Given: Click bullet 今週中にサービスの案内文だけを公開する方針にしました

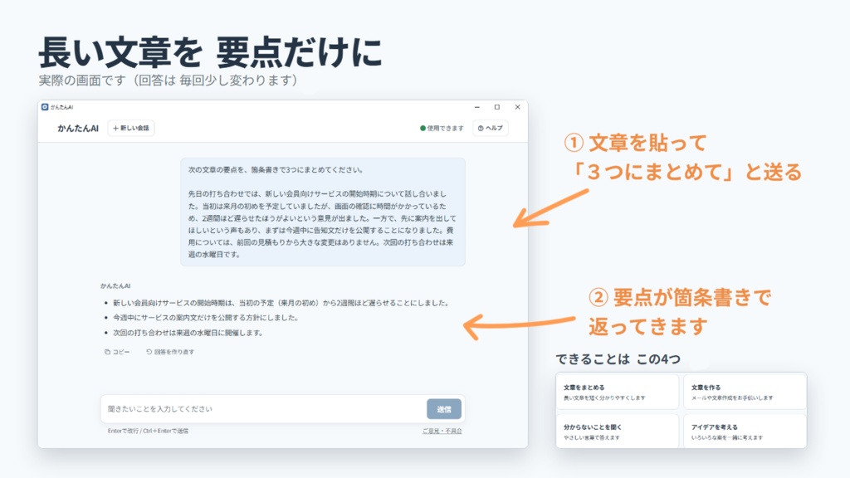Looking at the screenshot, I should [206, 318].
